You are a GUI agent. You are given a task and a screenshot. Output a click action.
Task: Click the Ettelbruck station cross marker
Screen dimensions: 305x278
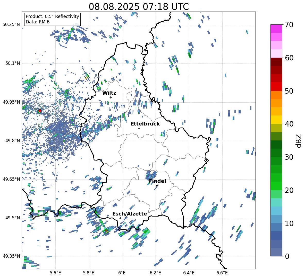point(139,128)
